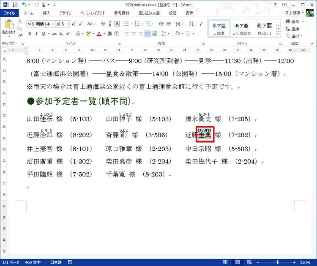317x266 pixels.
Task: Open the Line Spacing dropdown
Action: [x=165, y=33]
